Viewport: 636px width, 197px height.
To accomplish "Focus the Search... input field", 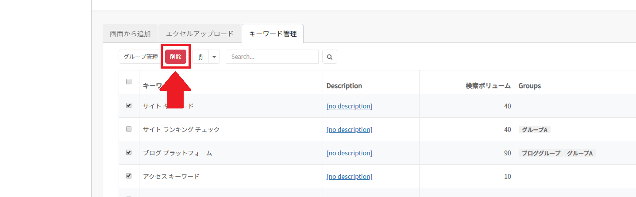I will tap(272, 57).
